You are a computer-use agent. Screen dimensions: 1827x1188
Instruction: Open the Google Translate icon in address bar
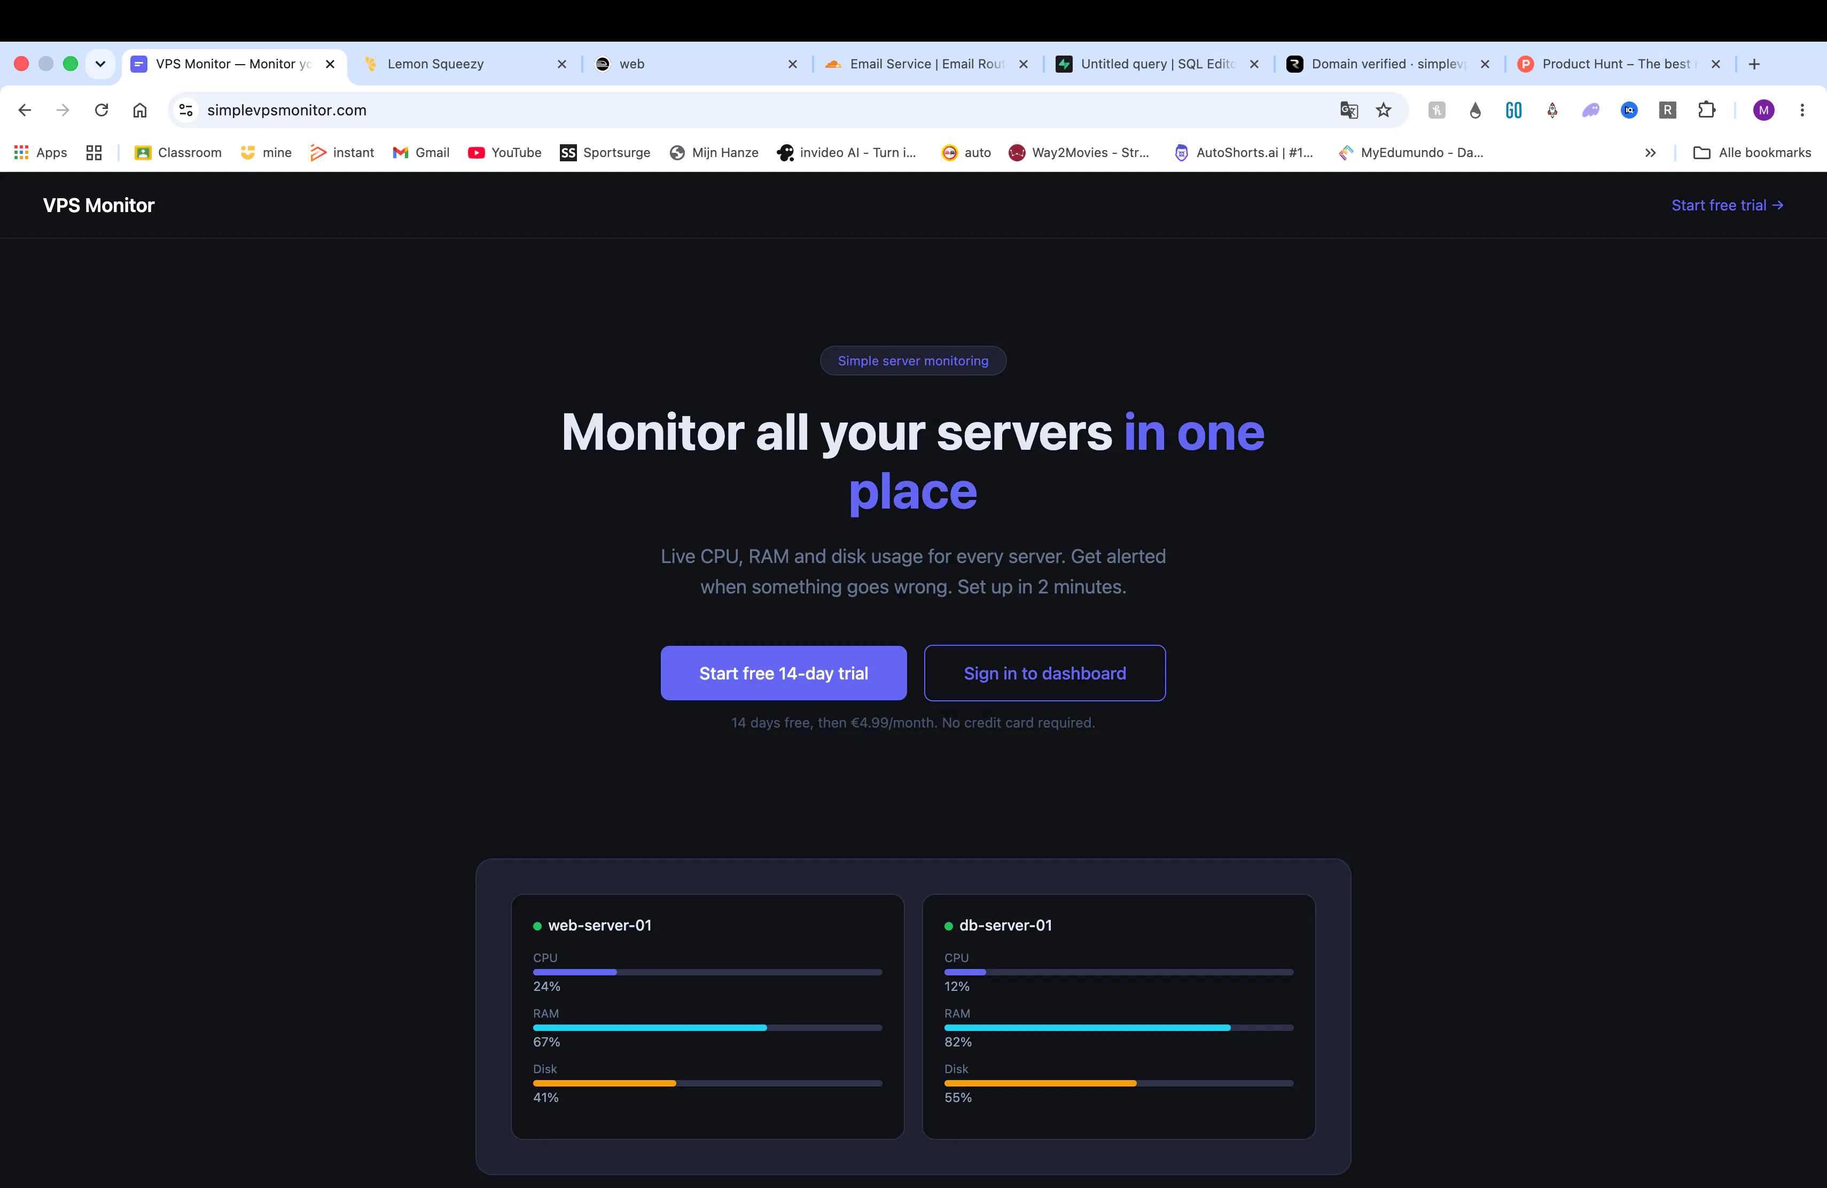click(1349, 110)
